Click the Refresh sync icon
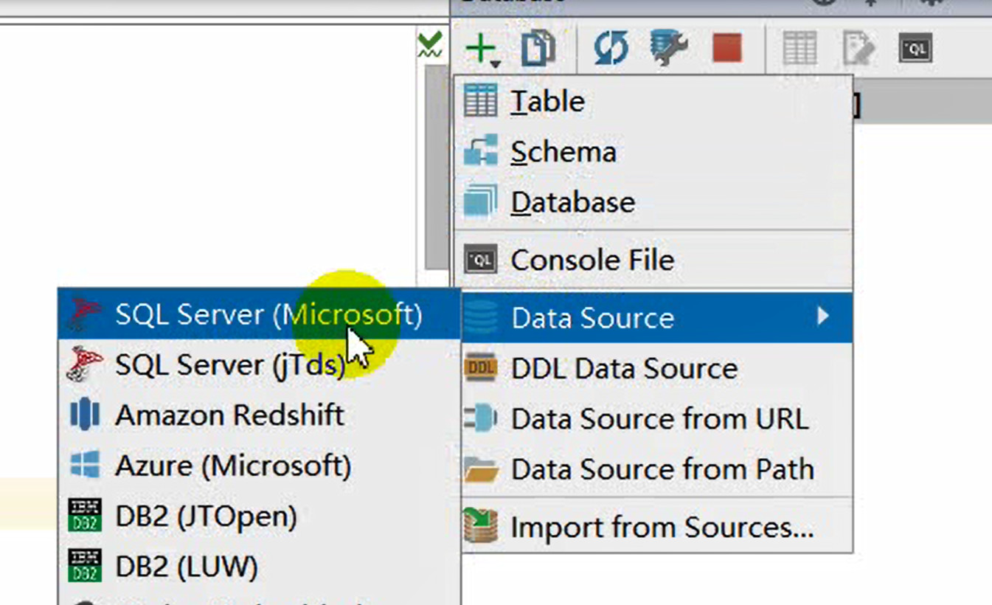Image resolution: width=992 pixels, height=605 pixels. [611, 49]
